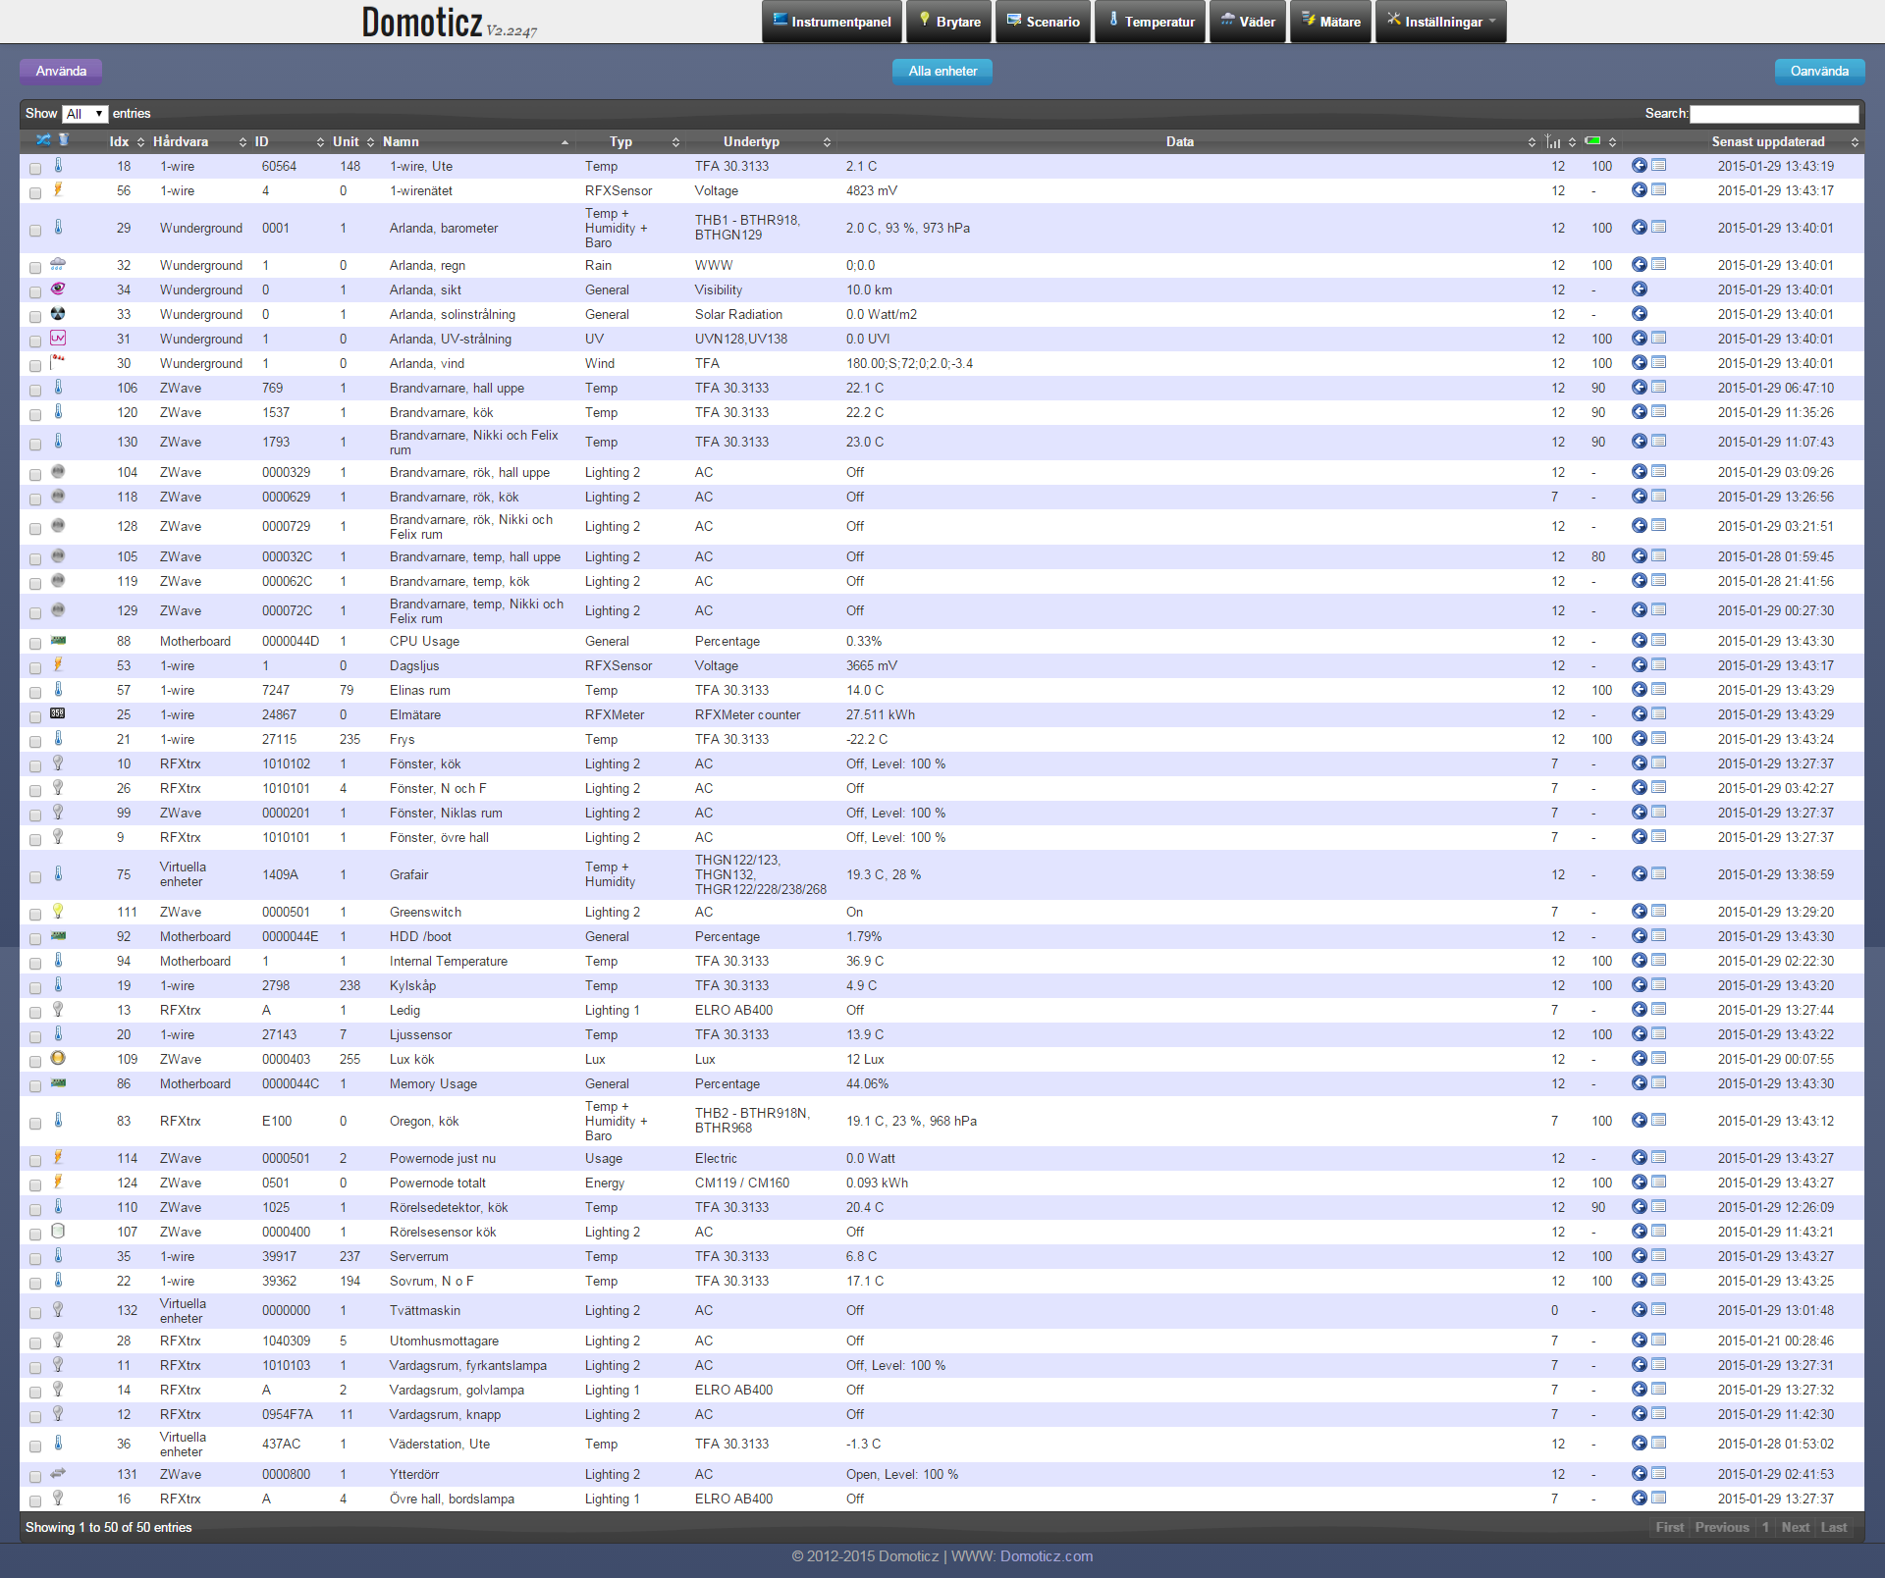Click the eye icon for Arlanda, sikt

(58, 289)
